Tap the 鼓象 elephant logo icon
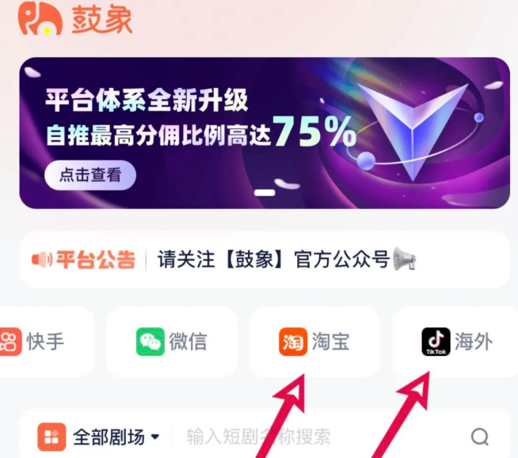Screen dimensions: 518x458 (x=40, y=18)
